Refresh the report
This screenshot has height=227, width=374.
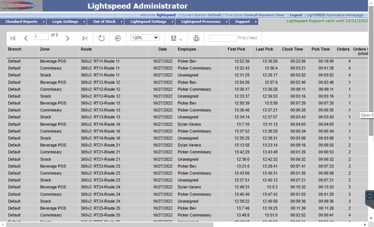click(101, 39)
